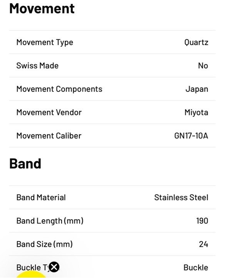Click the Band Length (mm) label
The height and width of the screenshot is (278, 225).
coord(50,221)
